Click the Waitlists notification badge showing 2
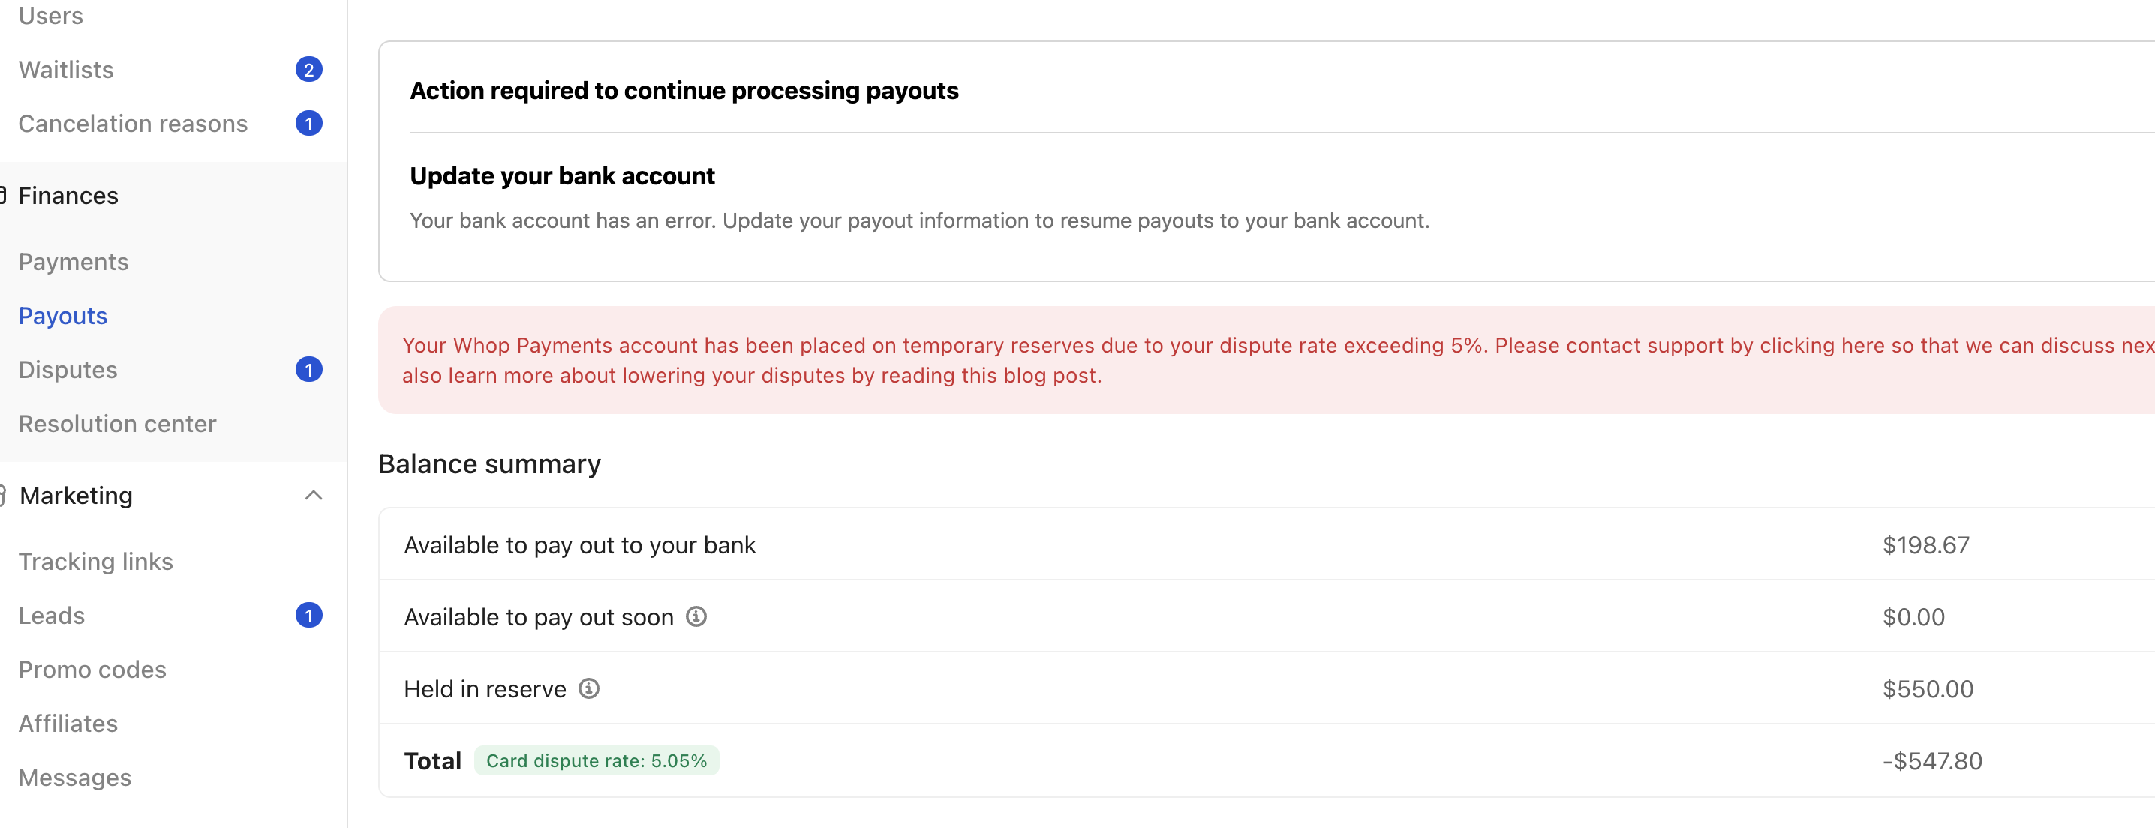This screenshot has width=2155, height=828. (x=308, y=68)
